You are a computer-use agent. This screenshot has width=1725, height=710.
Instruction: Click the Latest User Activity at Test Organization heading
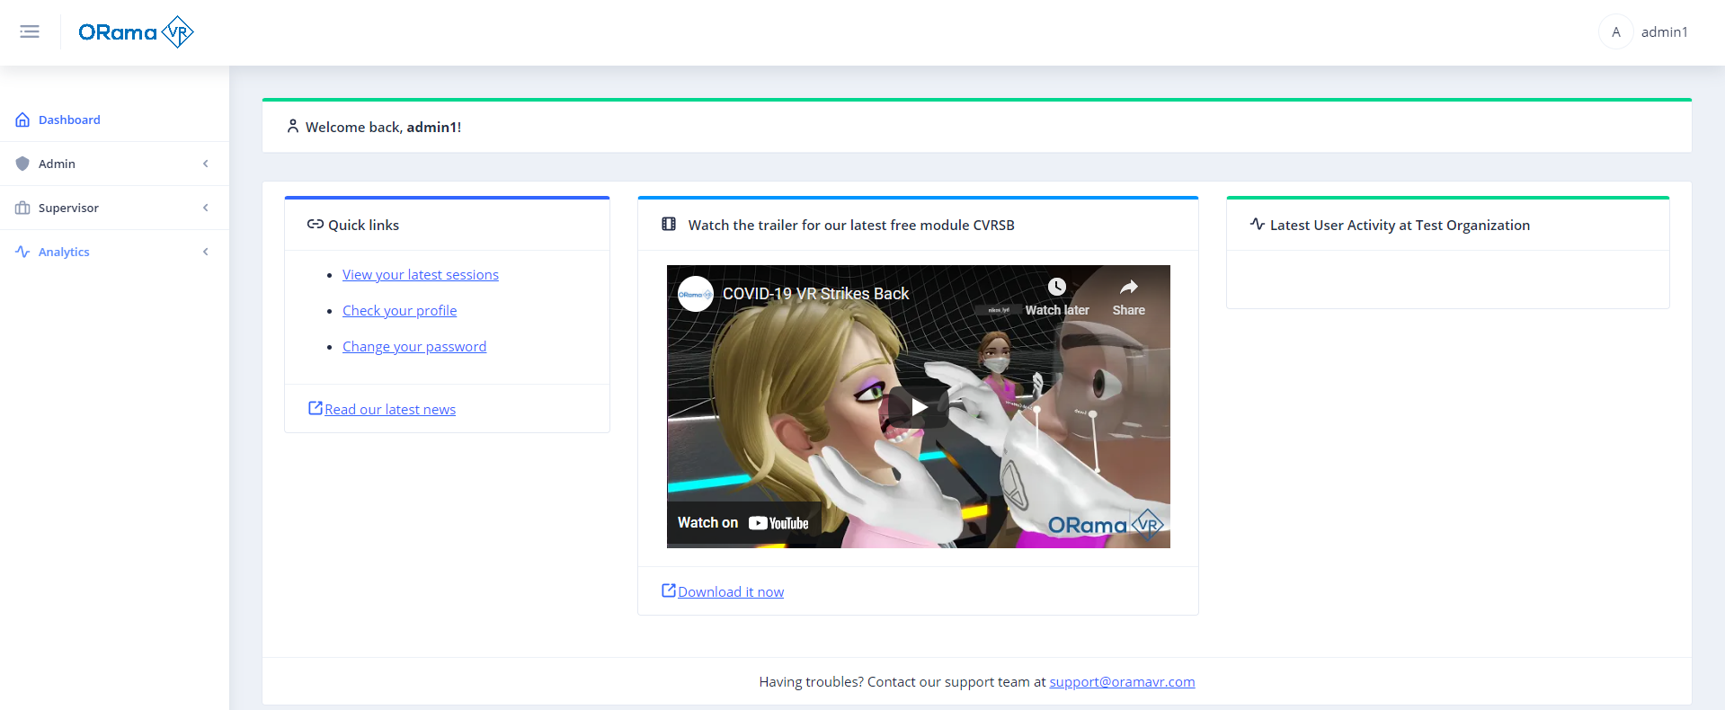click(x=1400, y=226)
